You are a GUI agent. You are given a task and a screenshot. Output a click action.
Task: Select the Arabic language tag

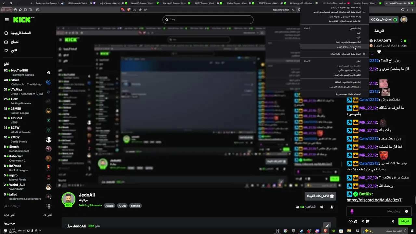pyautogui.click(x=110, y=206)
